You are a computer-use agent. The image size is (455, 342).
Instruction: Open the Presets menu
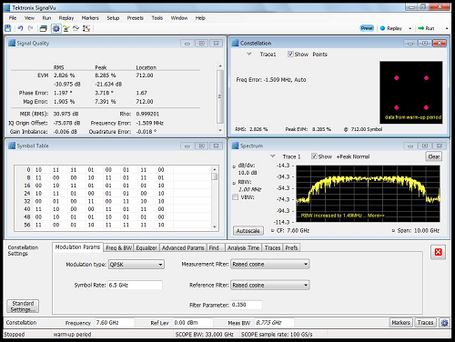point(135,18)
